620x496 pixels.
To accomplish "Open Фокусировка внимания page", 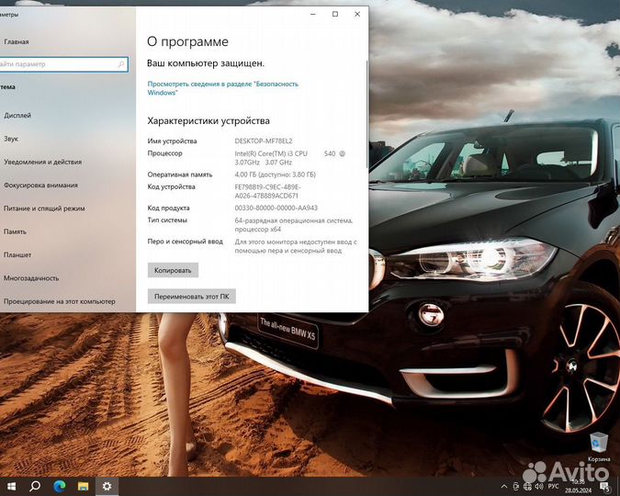I will point(40,186).
